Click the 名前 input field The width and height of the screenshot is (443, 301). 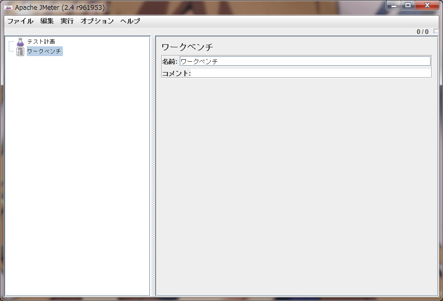305,61
